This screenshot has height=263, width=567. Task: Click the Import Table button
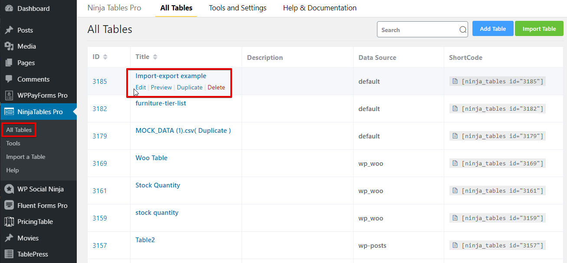click(539, 29)
